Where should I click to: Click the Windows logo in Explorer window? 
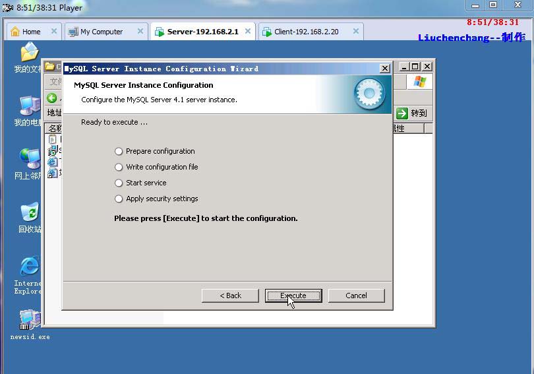point(419,82)
